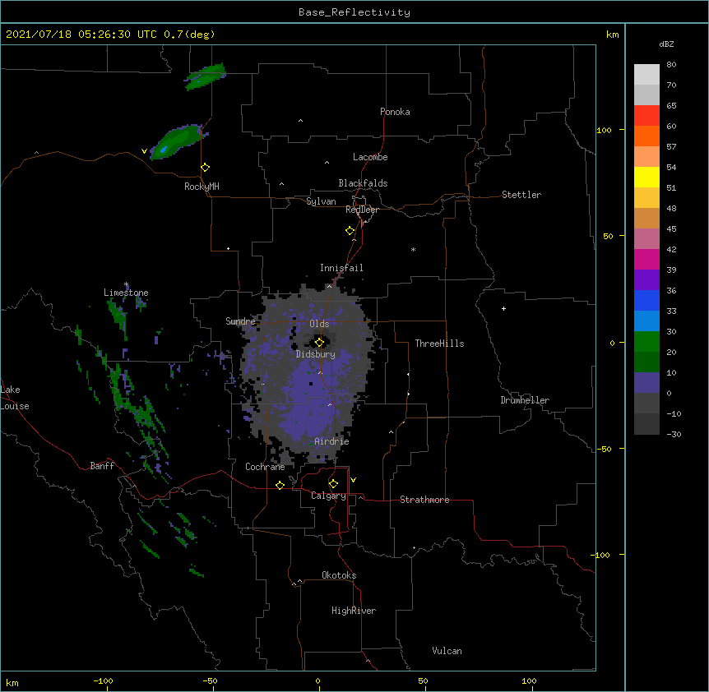Click the RockyMH label
Viewport: 709px width, 692px height.
tap(202, 187)
